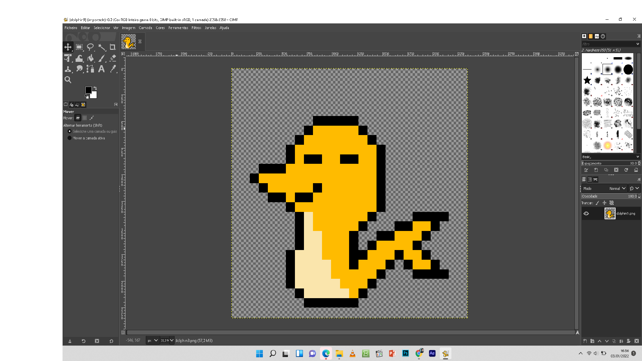The image size is (642, 361).
Task: Open the px unit dropdown in status bar
Action: pos(152,341)
